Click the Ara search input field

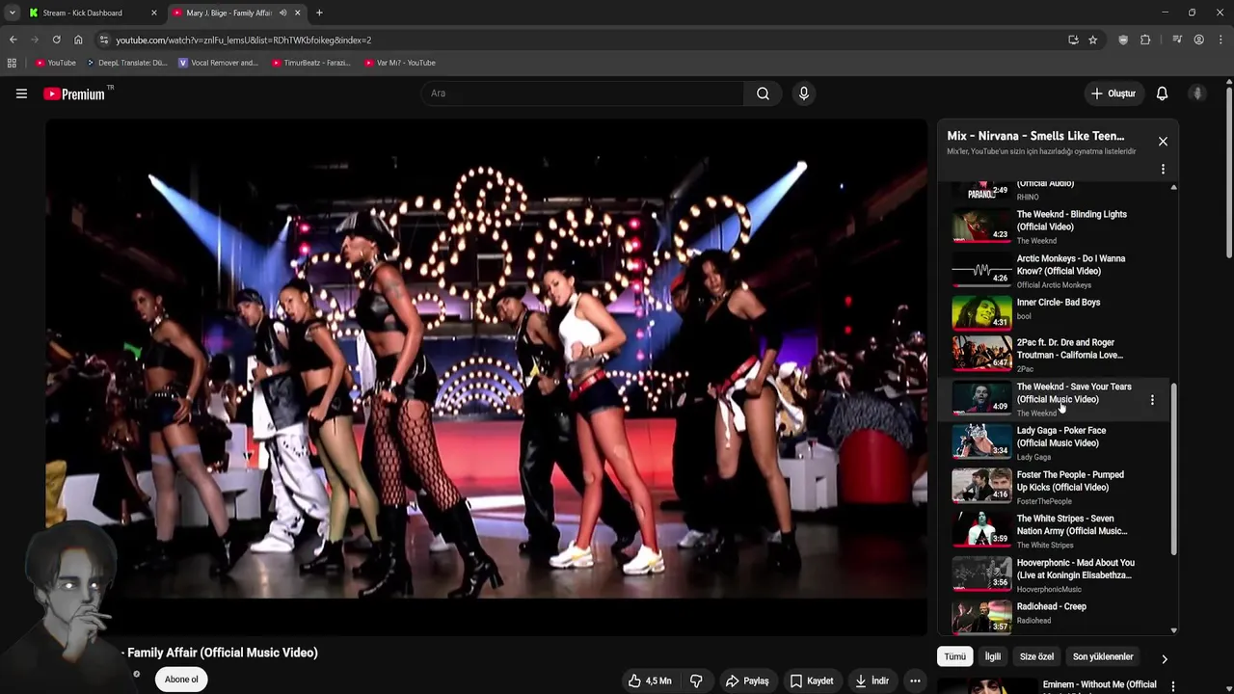(x=581, y=93)
